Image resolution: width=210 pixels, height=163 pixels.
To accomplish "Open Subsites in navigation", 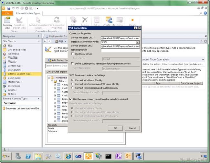I will 12,90.
